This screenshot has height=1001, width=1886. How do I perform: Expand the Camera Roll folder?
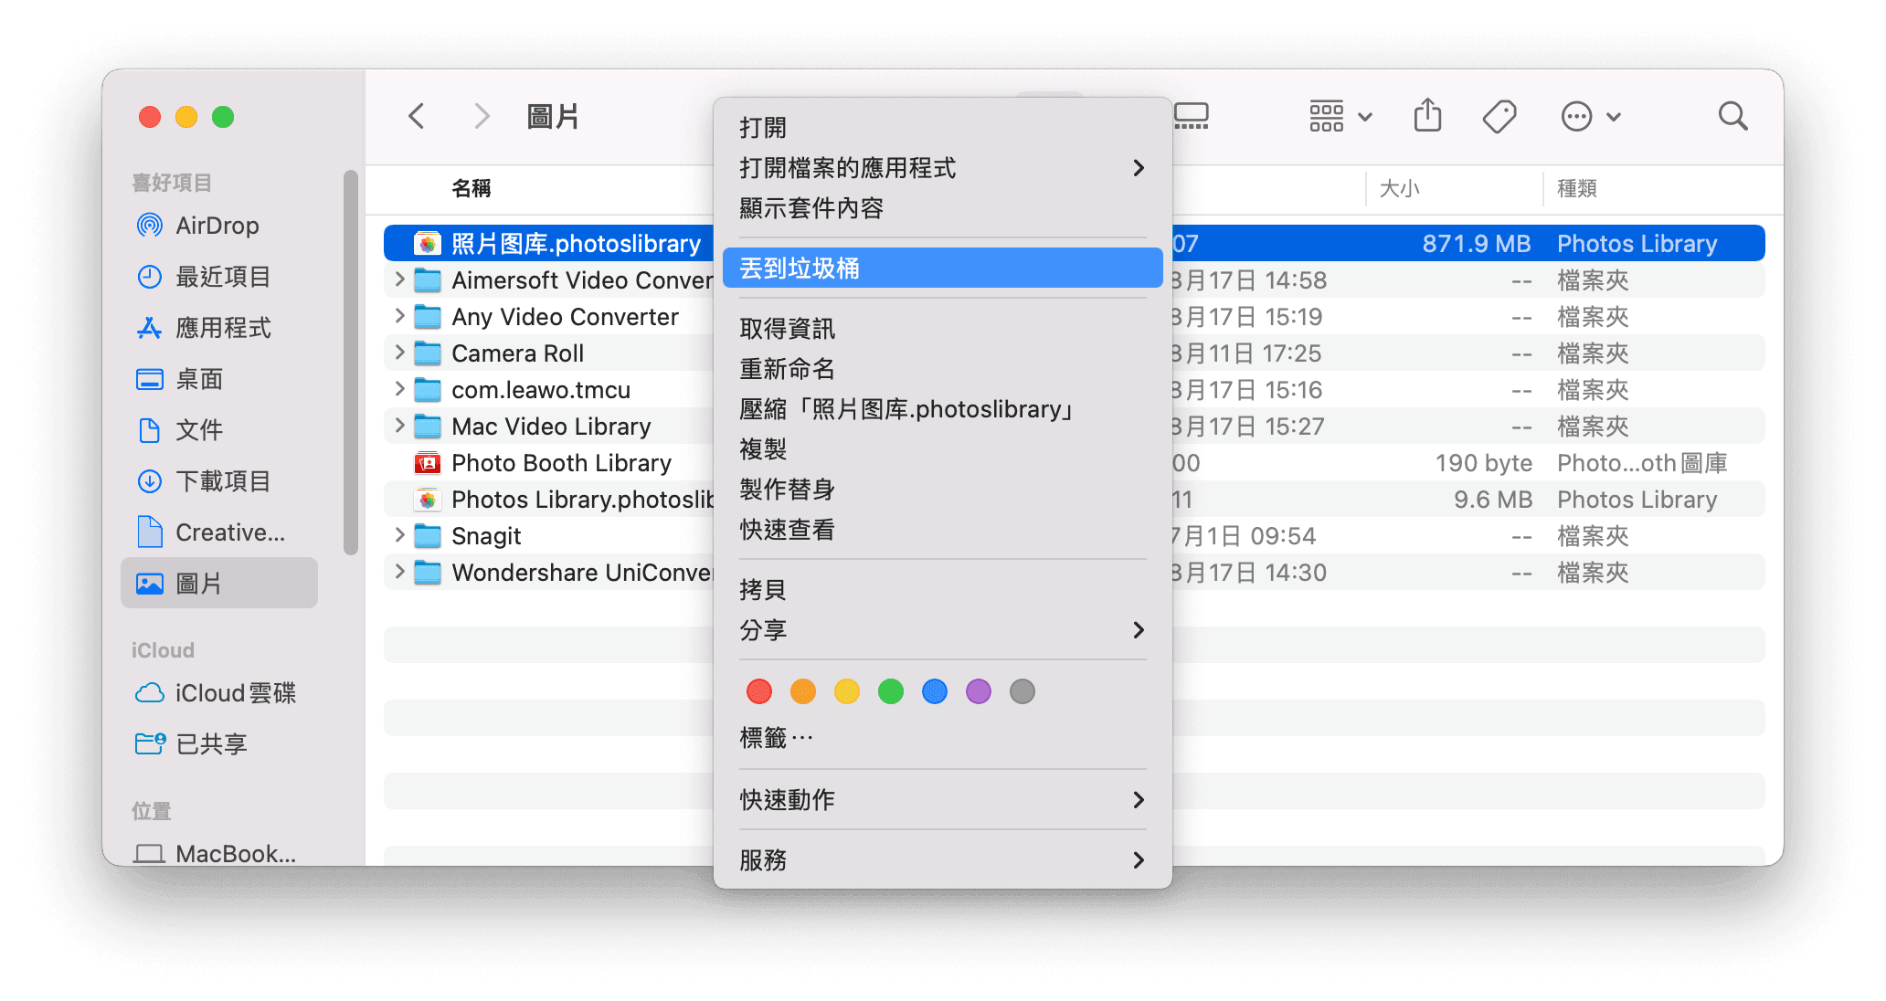point(399,353)
